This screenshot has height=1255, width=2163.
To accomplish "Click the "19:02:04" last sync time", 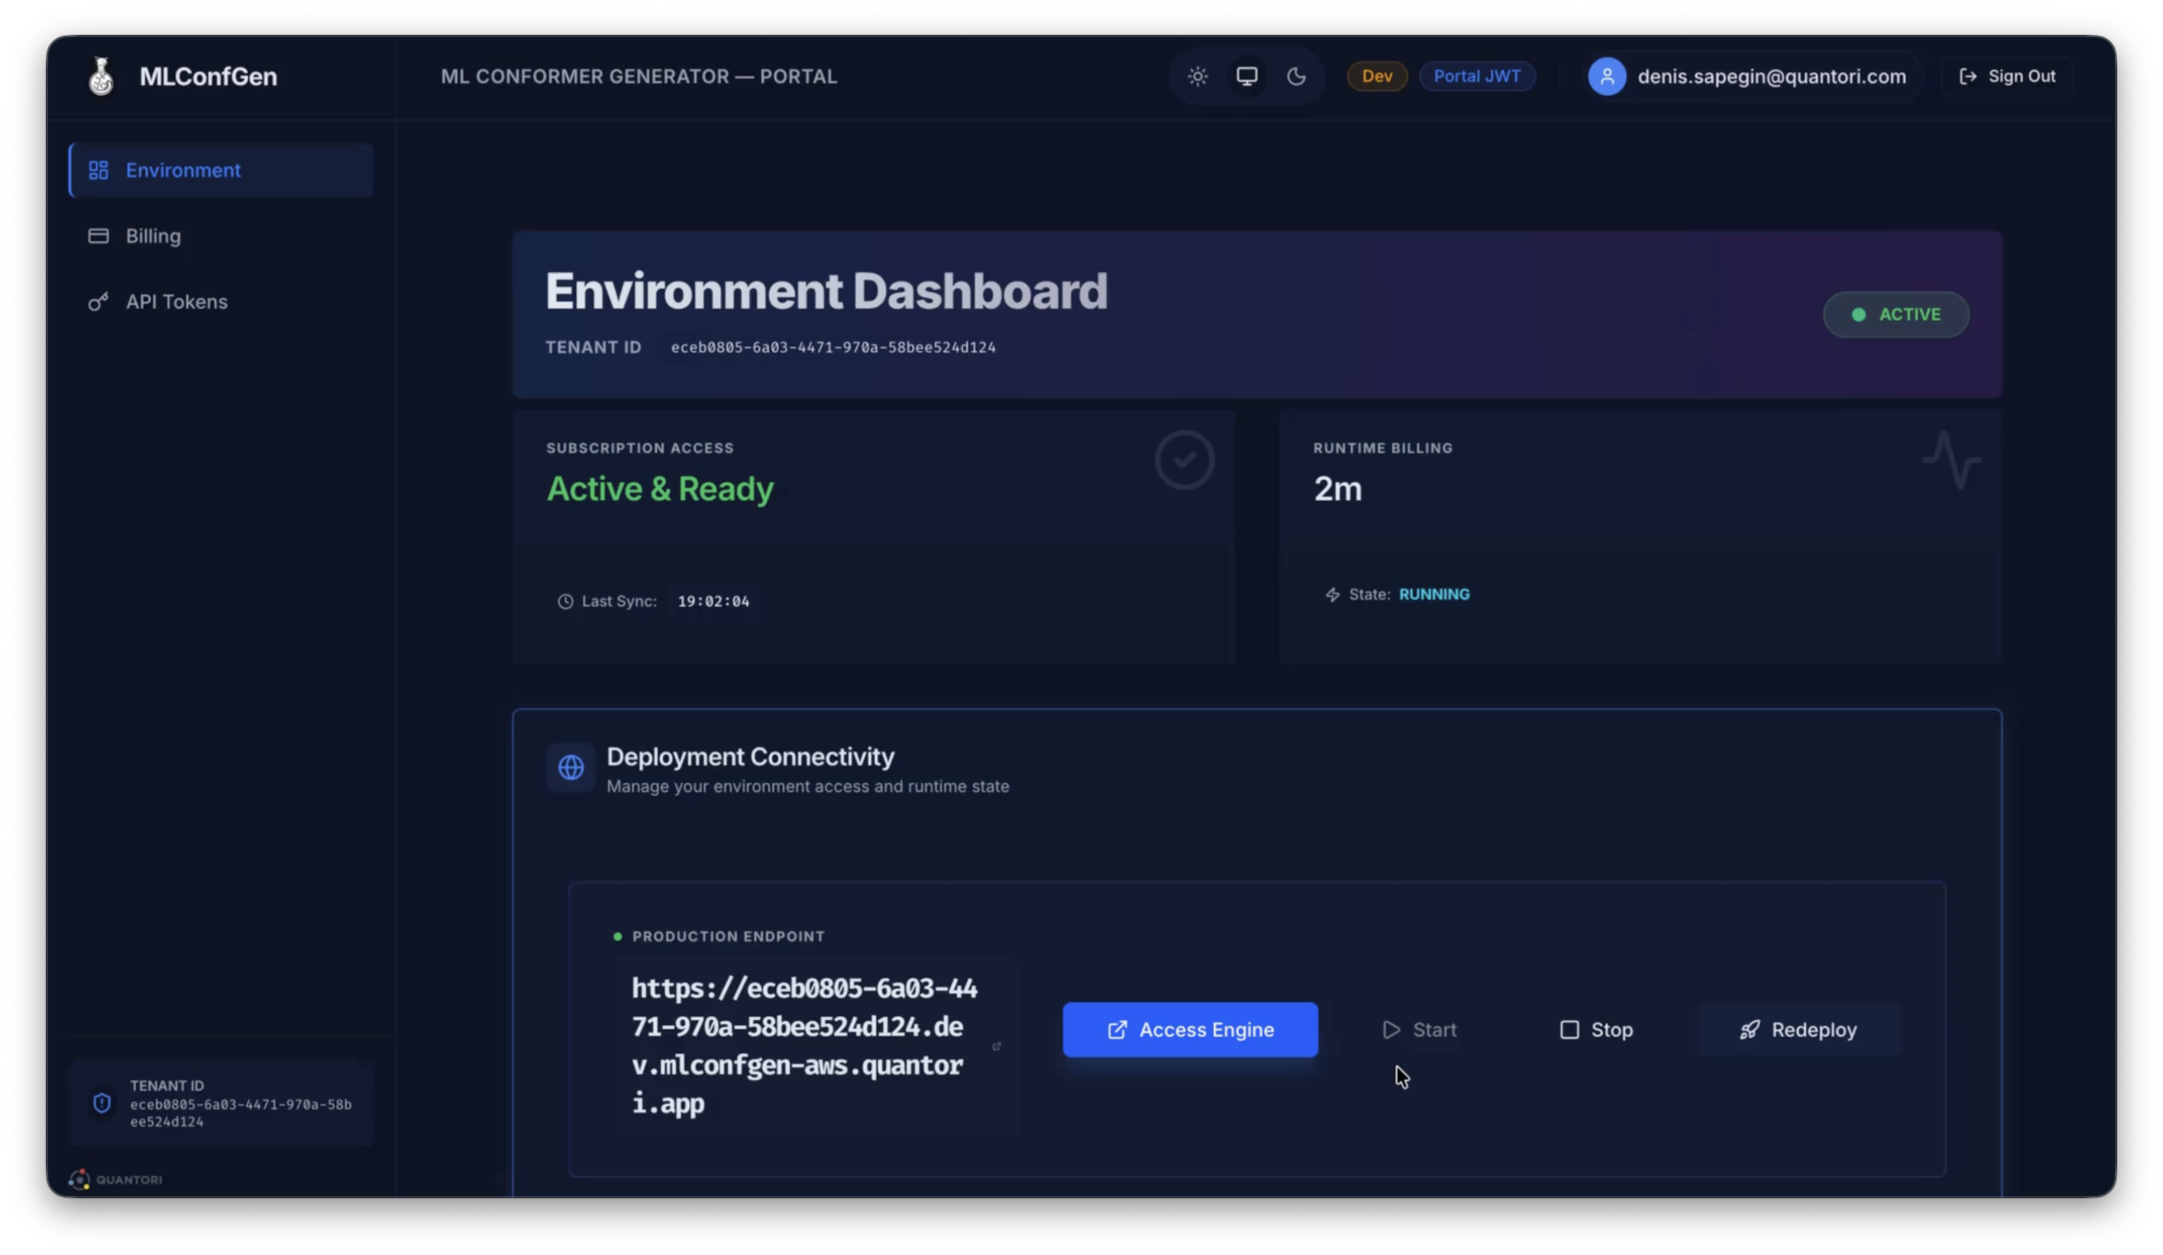I will 713,601.
